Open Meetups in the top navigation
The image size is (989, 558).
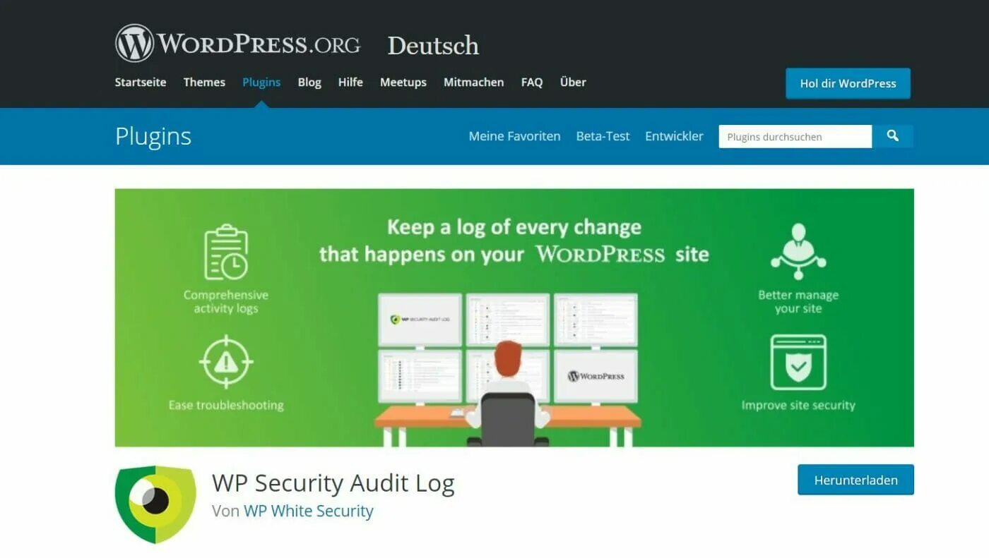click(403, 83)
